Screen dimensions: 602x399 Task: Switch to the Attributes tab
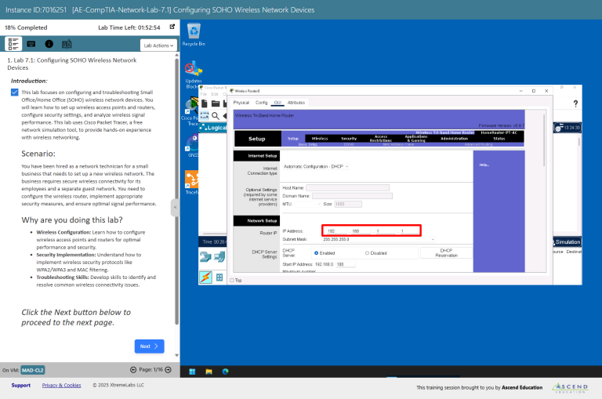tap(296, 103)
